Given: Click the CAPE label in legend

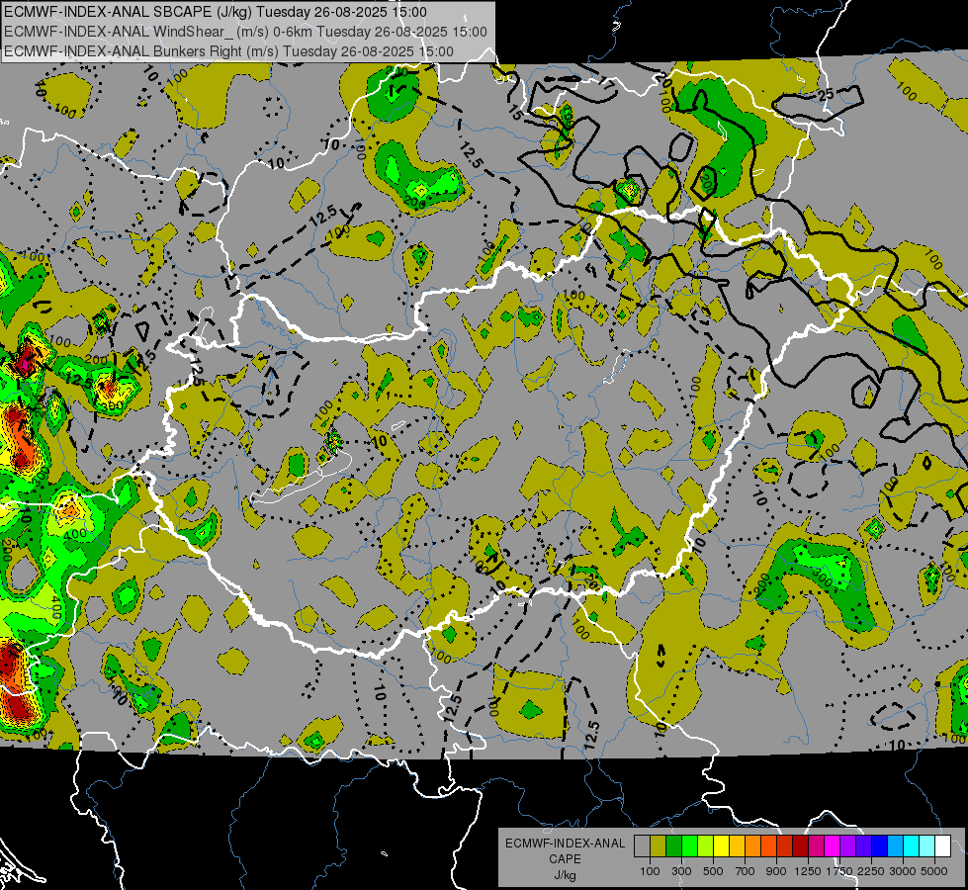Looking at the screenshot, I should pos(565,858).
